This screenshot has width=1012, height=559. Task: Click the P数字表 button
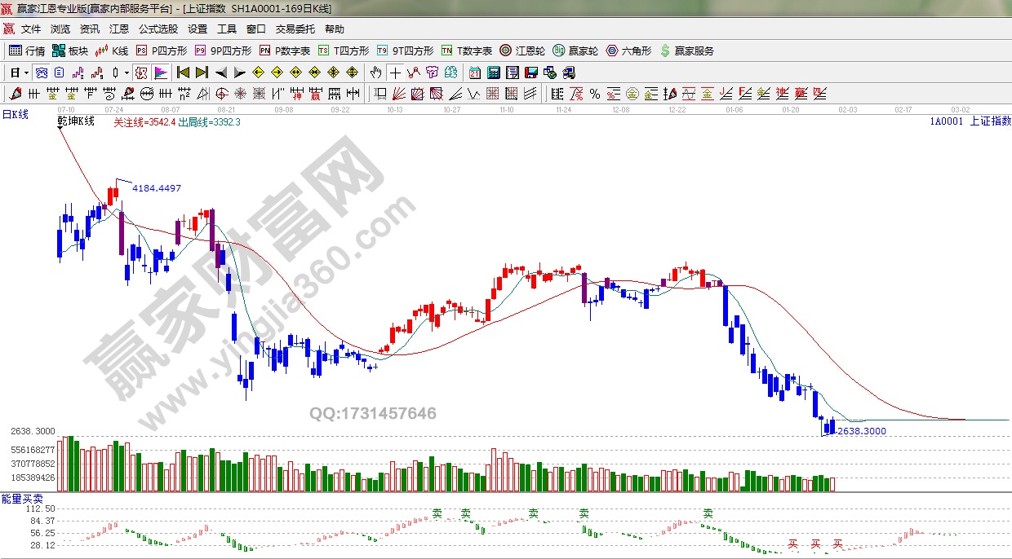coord(285,51)
